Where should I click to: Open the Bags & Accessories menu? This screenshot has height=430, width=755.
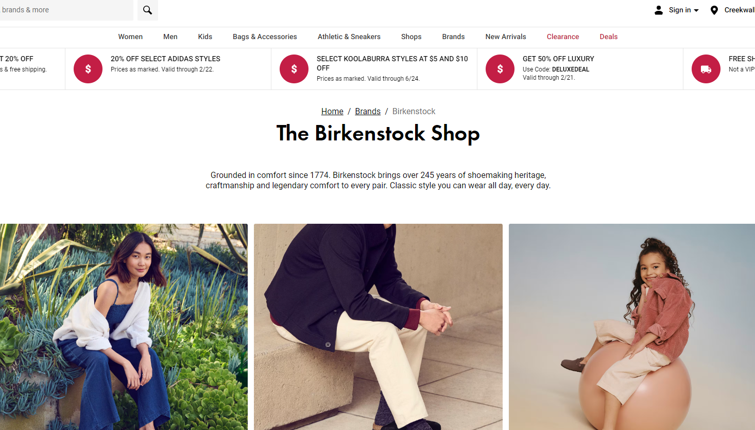(x=265, y=37)
